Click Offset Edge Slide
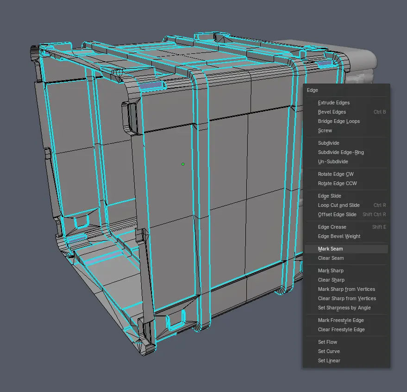Image resolution: width=407 pixels, height=392 pixels. click(337, 214)
